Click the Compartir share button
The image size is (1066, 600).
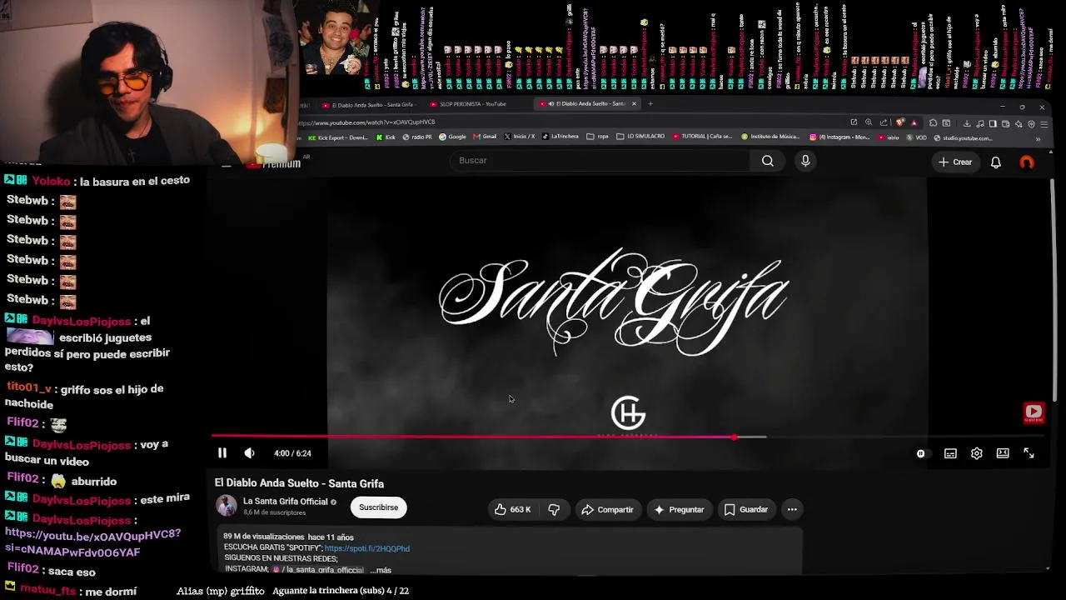coord(607,509)
